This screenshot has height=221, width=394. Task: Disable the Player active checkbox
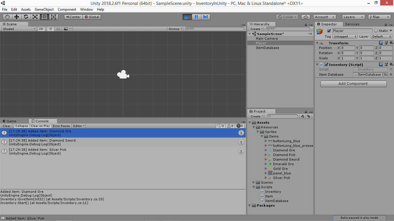pos(329,31)
